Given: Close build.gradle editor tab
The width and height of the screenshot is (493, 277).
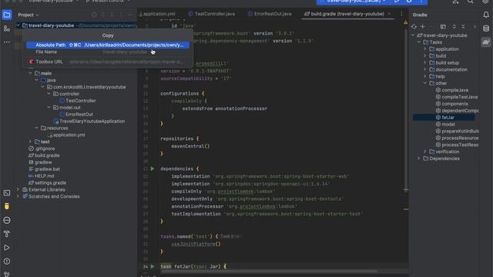Looking at the screenshot, I should pos(390,14).
